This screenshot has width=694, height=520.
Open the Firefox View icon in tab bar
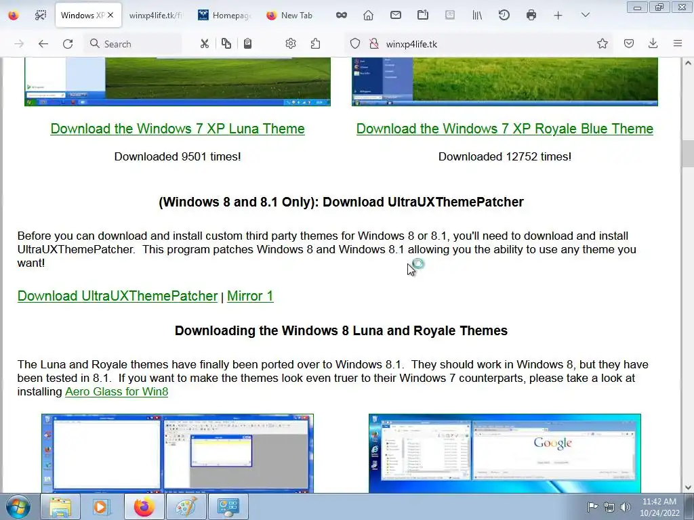coord(14,15)
